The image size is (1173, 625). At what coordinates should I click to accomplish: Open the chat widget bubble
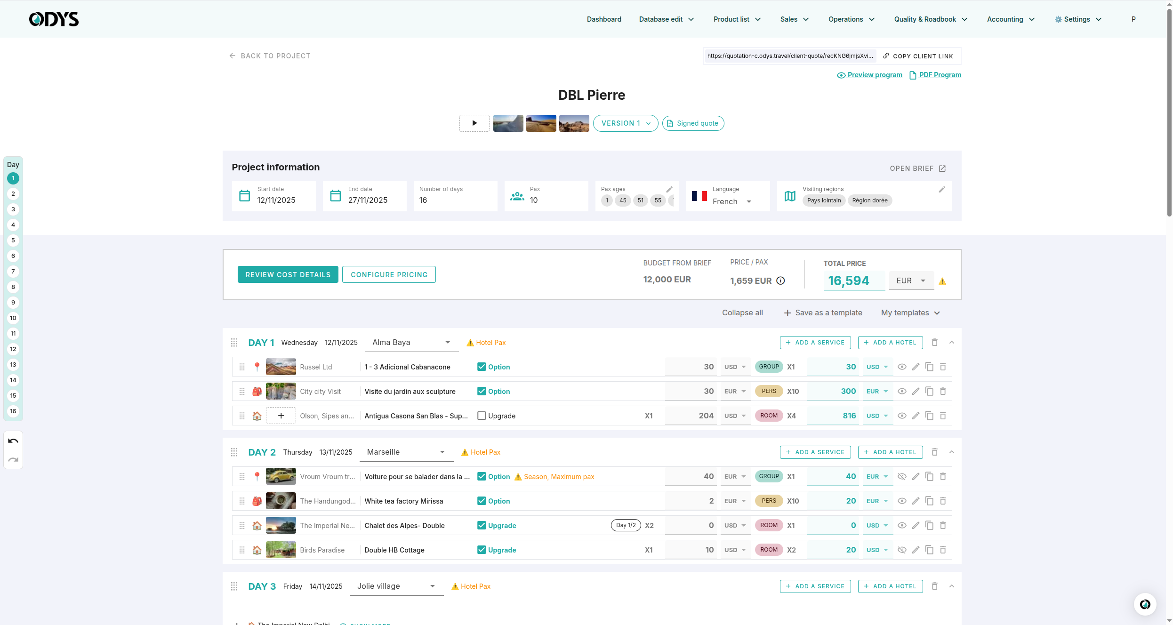(x=1145, y=604)
